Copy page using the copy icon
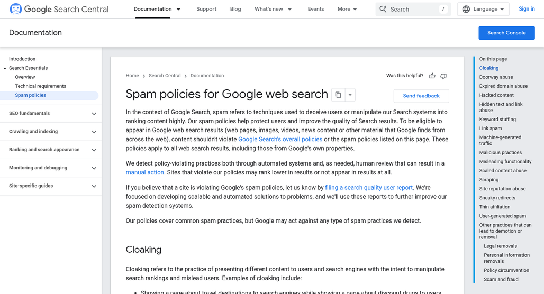544x294 pixels. click(x=338, y=95)
